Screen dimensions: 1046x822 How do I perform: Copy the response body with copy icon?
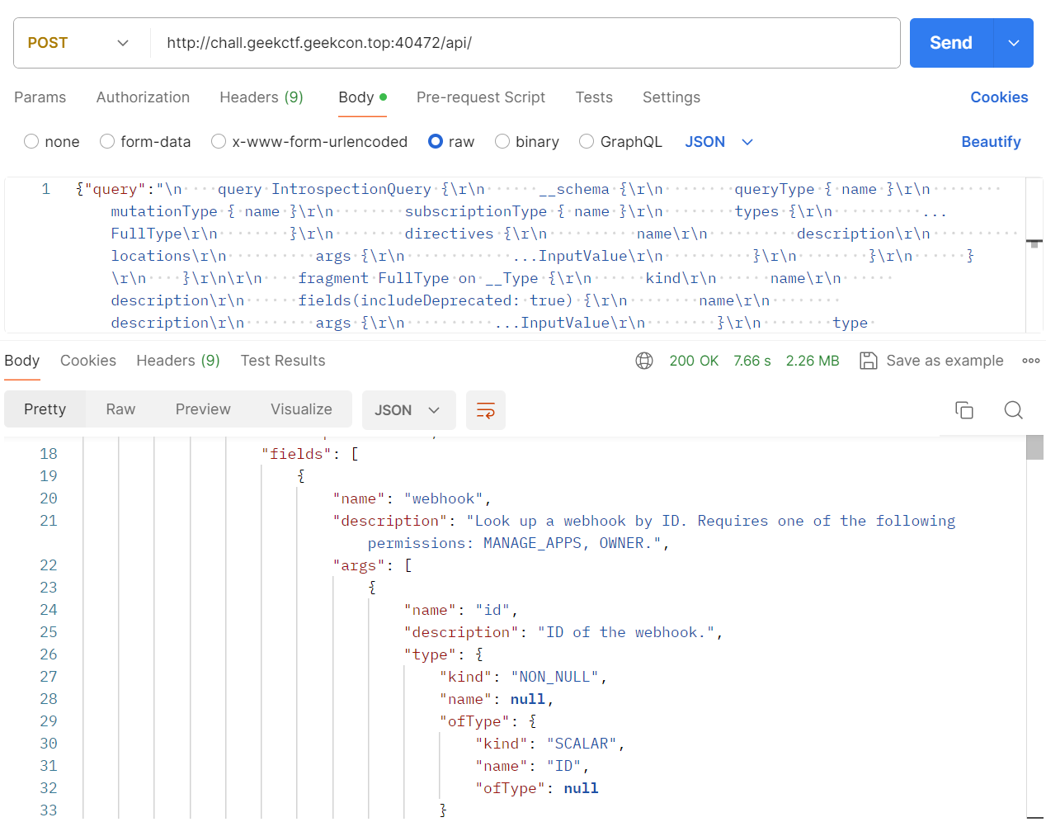tap(964, 410)
